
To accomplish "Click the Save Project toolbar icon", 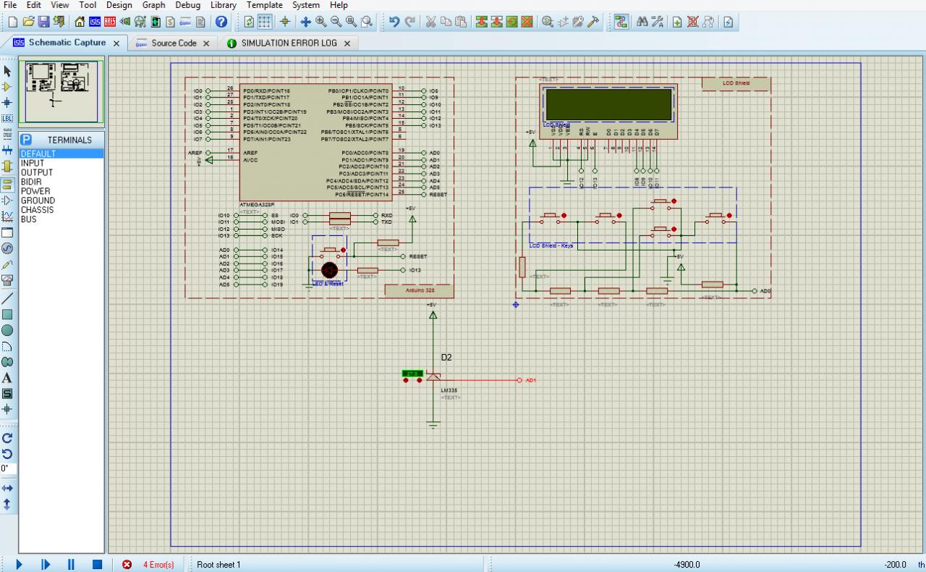I will pyautogui.click(x=43, y=22).
